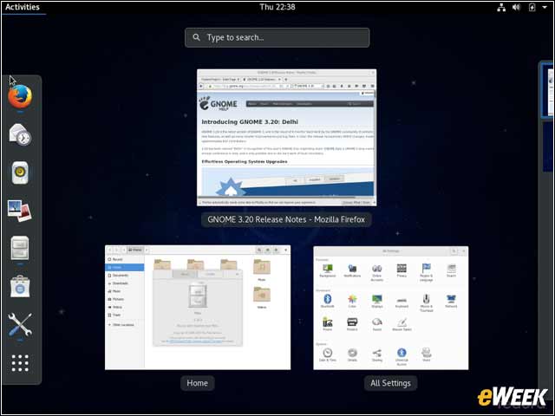
Task: Click the Activities button
Action: 23,7
